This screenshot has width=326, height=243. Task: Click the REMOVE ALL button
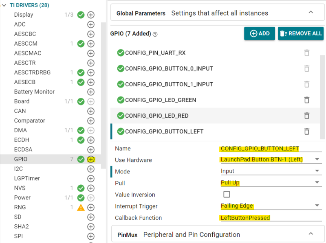coord(301,33)
